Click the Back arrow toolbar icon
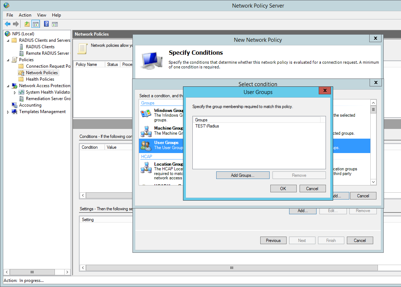Viewport: 401px width, 287px height. (8, 24)
